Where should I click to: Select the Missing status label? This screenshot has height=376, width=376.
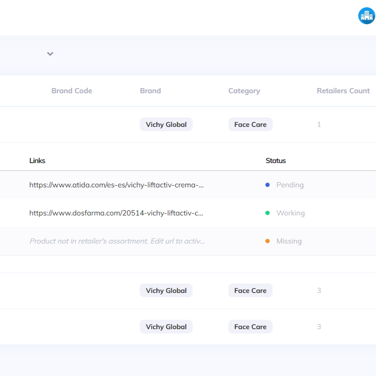(289, 241)
